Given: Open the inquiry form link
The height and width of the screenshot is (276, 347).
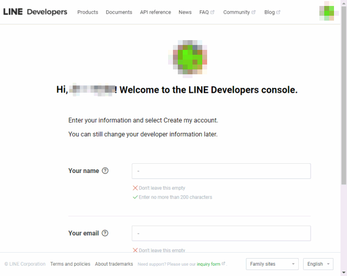Looking at the screenshot, I should click(x=208, y=264).
